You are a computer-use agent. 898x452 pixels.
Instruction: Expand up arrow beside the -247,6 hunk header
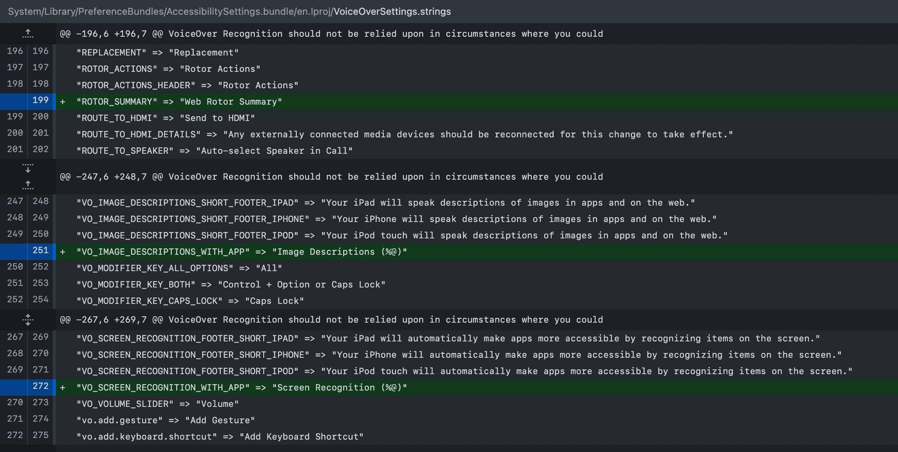(x=28, y=185)
